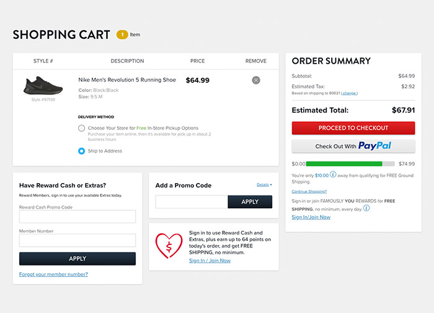
Task: Open info icon after free shipping rewards text
Action: point(366,208)
